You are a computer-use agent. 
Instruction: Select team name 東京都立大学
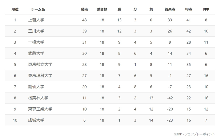(40, 64)
